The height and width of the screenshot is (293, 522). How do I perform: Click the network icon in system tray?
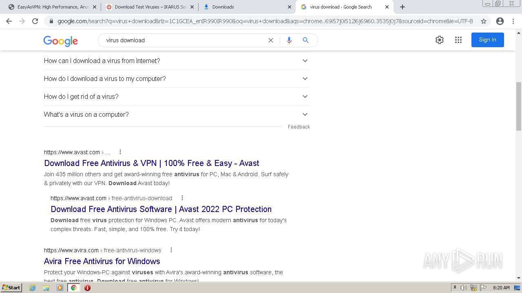click(x=473, y=288)
